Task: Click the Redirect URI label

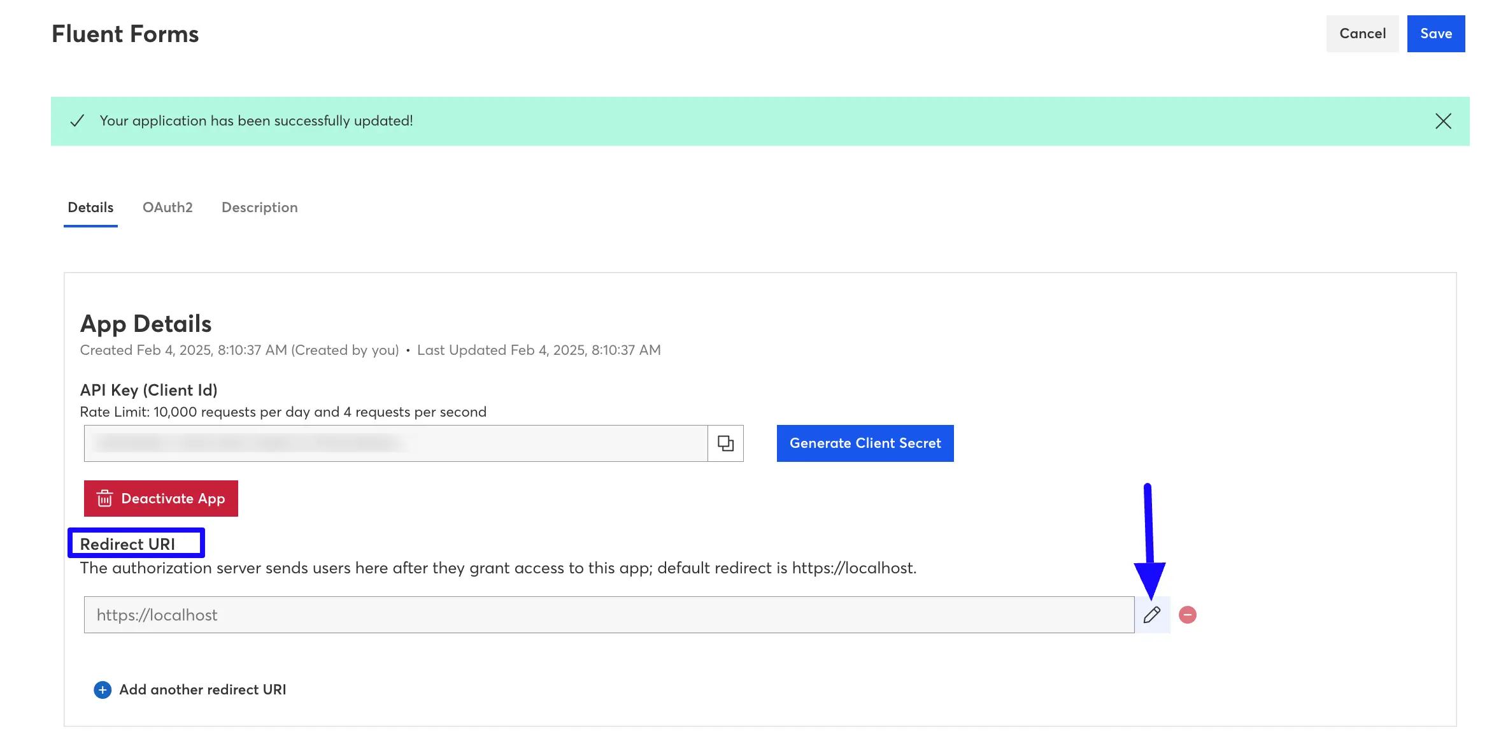Action: 127,544
